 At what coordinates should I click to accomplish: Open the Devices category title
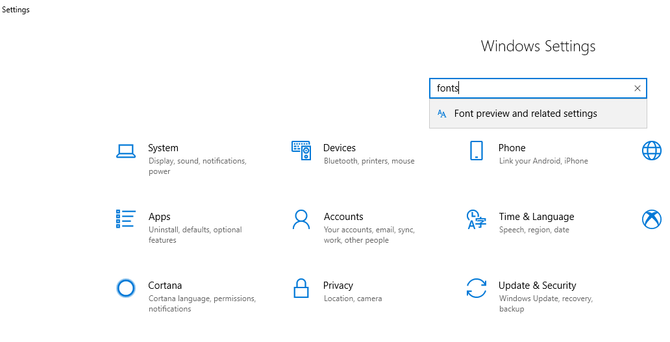pyautogui.click(x=340, y=148)
